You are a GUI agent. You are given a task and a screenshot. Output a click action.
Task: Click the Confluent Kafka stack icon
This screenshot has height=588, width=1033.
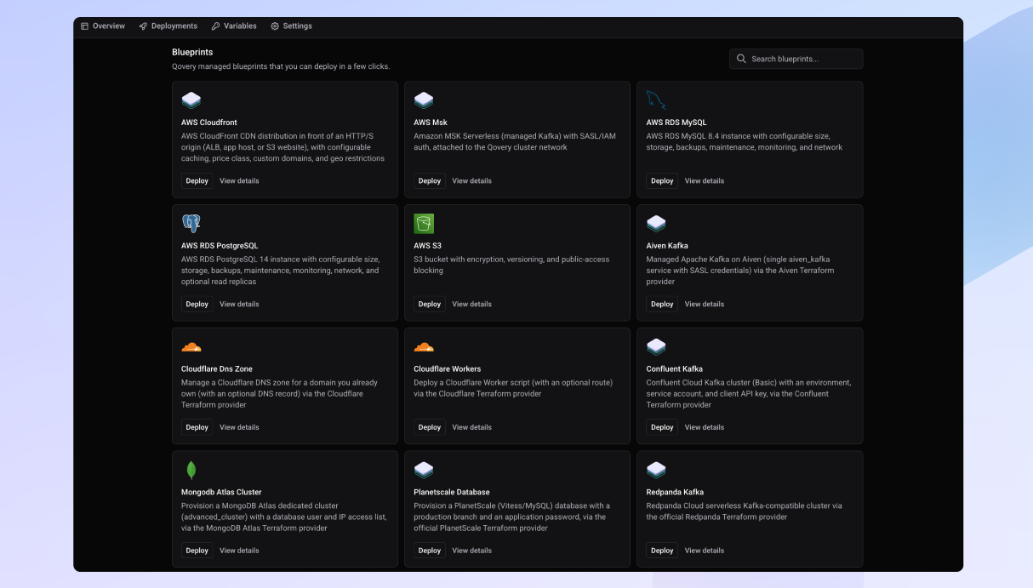(656, 347)
